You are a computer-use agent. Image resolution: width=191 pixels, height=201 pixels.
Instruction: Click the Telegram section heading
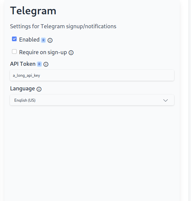click(33, 11)
